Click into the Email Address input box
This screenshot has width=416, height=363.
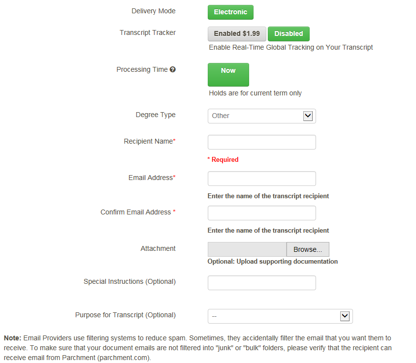pos(261,179)
